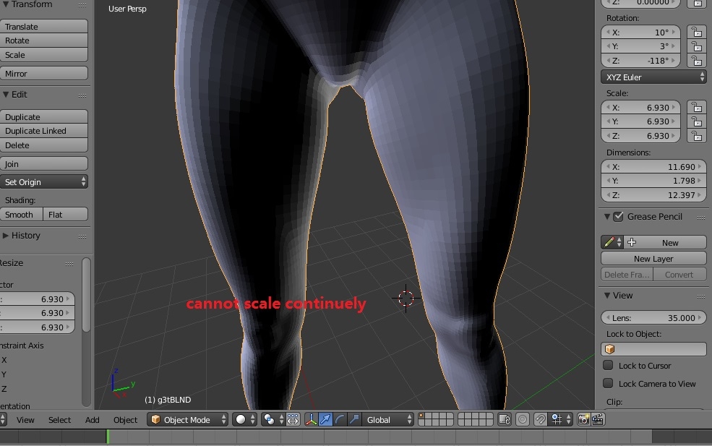The width and height of the screenshot is (712, 446).
Task: Click the scale manipulator icon
Action: click(354, 419)
